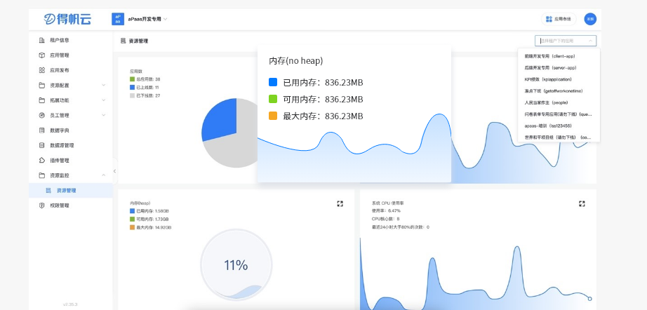
Task: Select KPI绩效 (kpiapplication) option
Action: [x=559, y=79]
